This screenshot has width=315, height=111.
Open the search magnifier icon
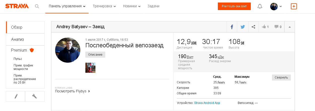[x=37, y=6]
